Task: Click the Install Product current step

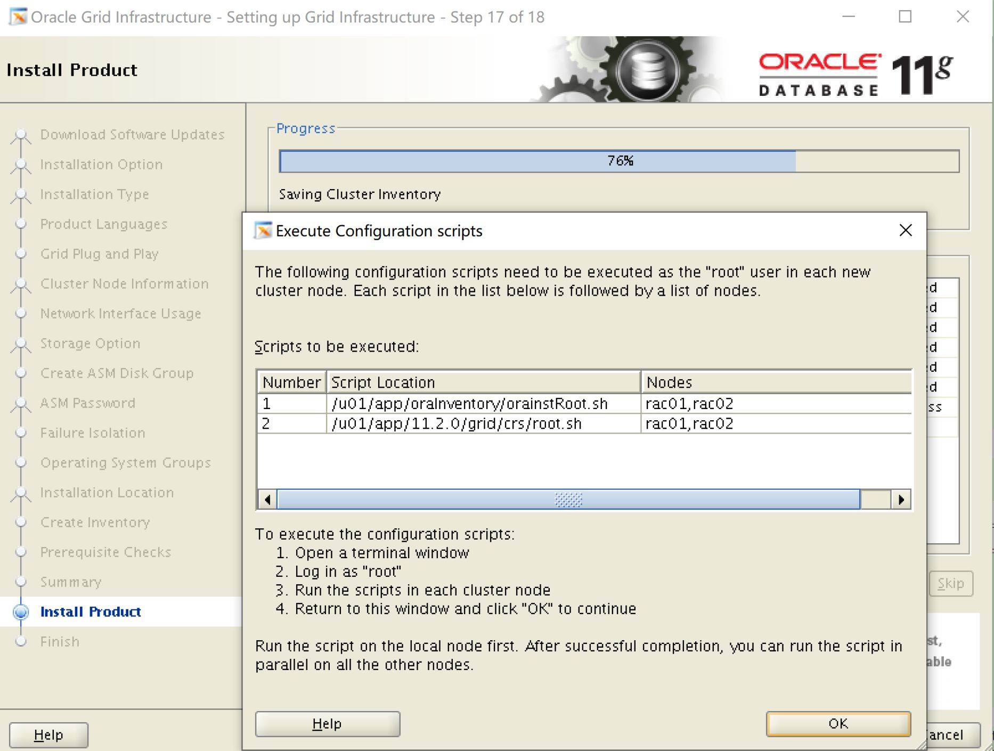Action: click(x=91, y=612)
